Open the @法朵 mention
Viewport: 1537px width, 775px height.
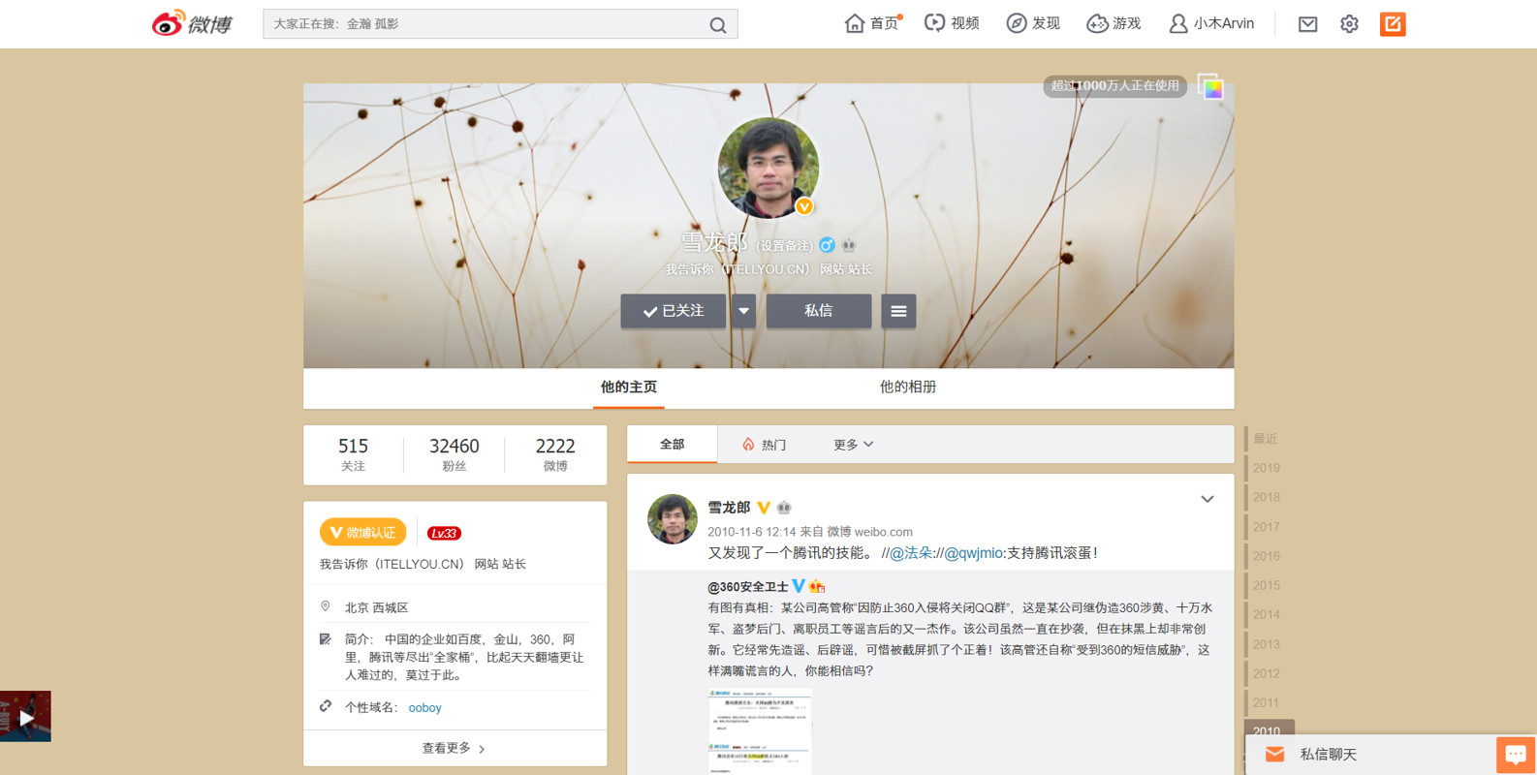pyautogui.click(x=911, y=553)
